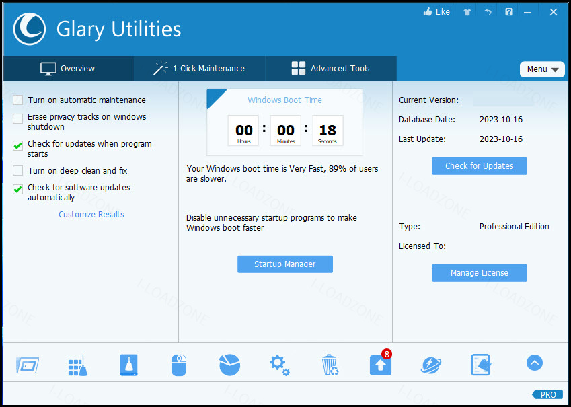The image size is (571, 407).
Task: Click the 18 Seconds boot time counter
Action: pos(328,131)
